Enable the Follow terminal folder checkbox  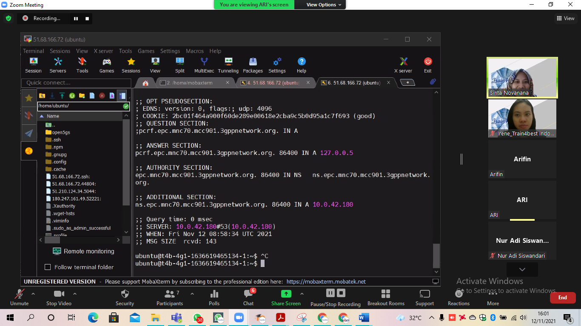(48, 267)
